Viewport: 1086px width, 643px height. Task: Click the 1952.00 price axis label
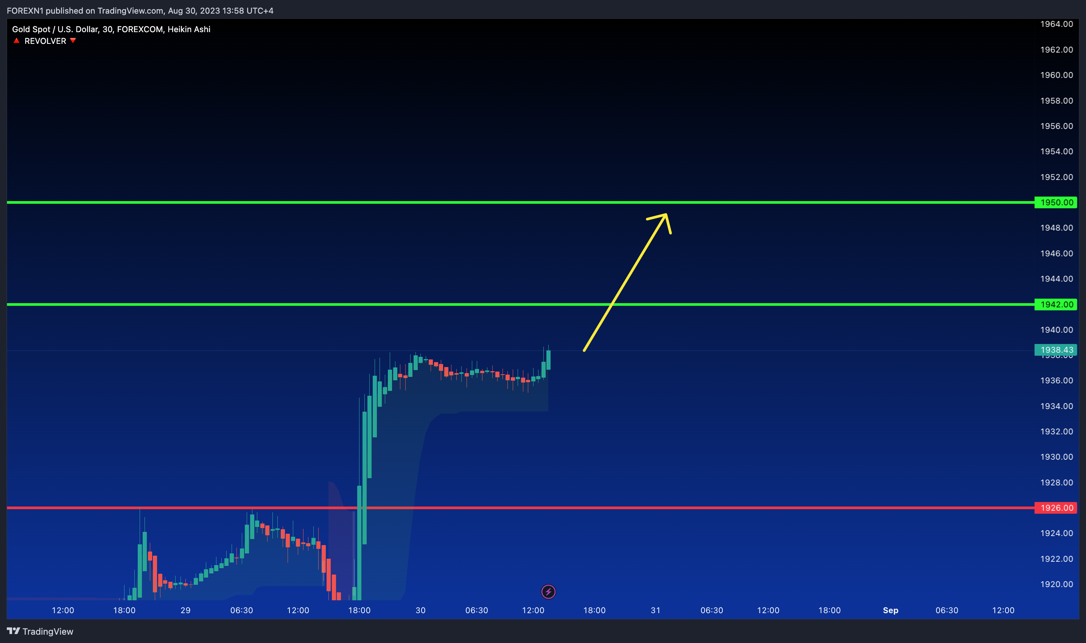(1056, 177)
